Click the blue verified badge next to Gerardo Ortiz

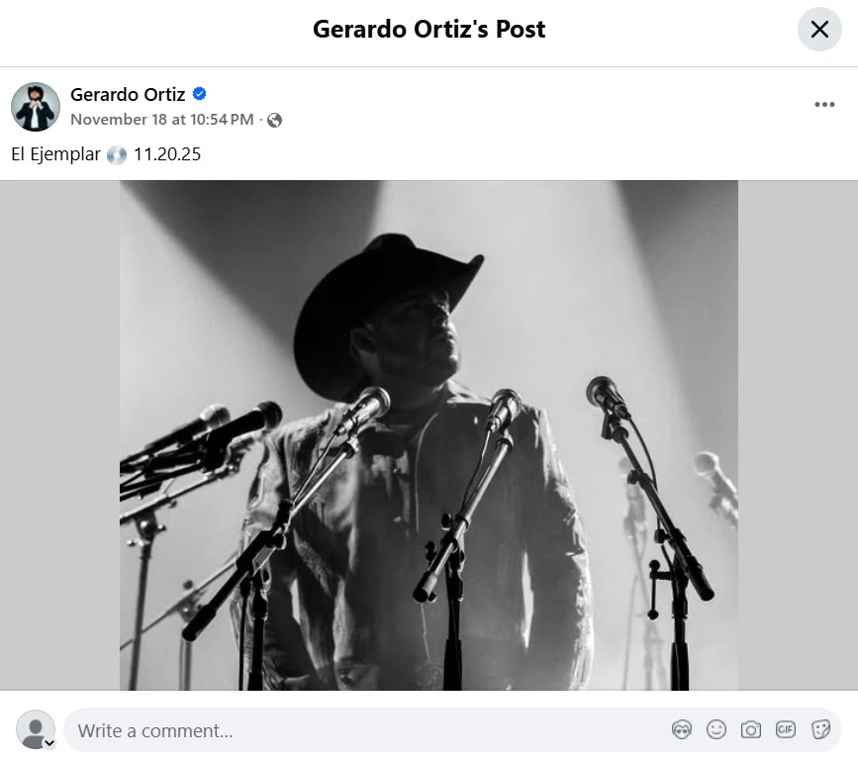[200, 94]
